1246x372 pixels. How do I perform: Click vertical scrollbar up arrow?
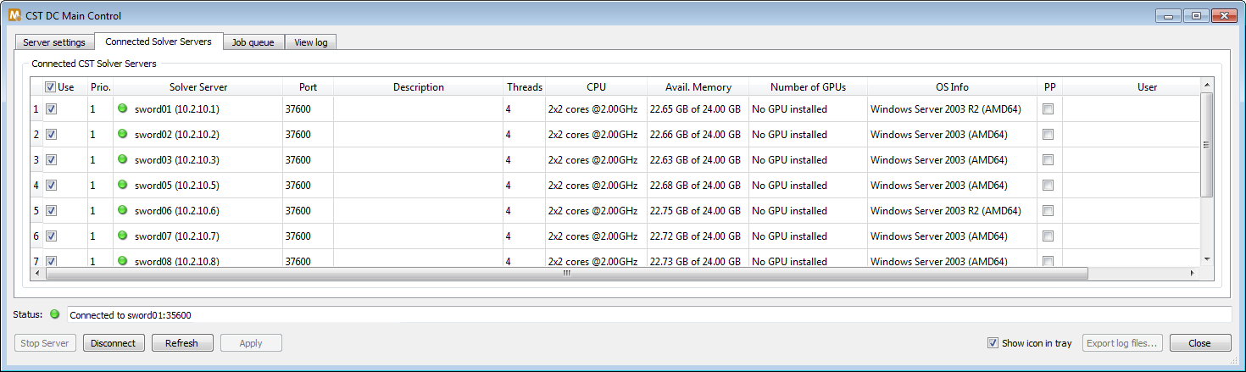pyautogui.click(x=1207, y=84)
